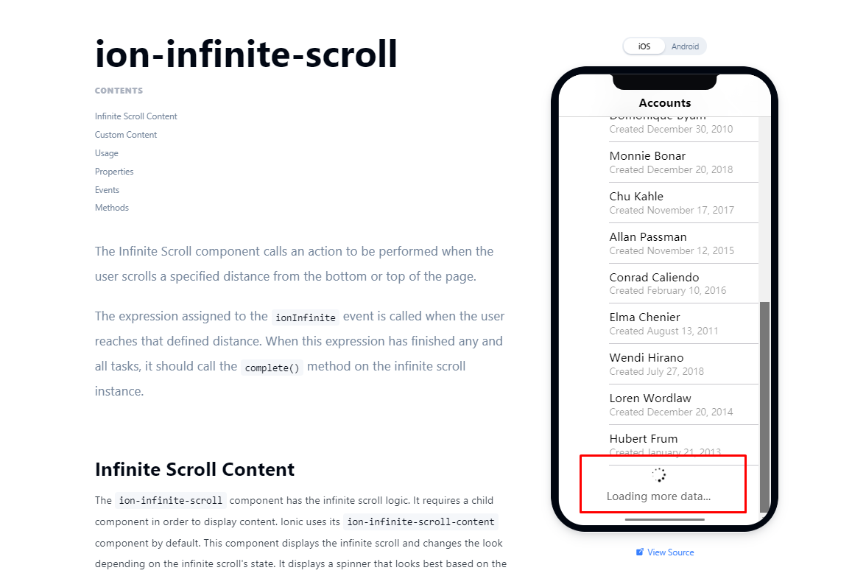Image resolution: width=852 pixels, height=576 pixels.
Task: Click the Accounts header title
Action: click(664, 102)
